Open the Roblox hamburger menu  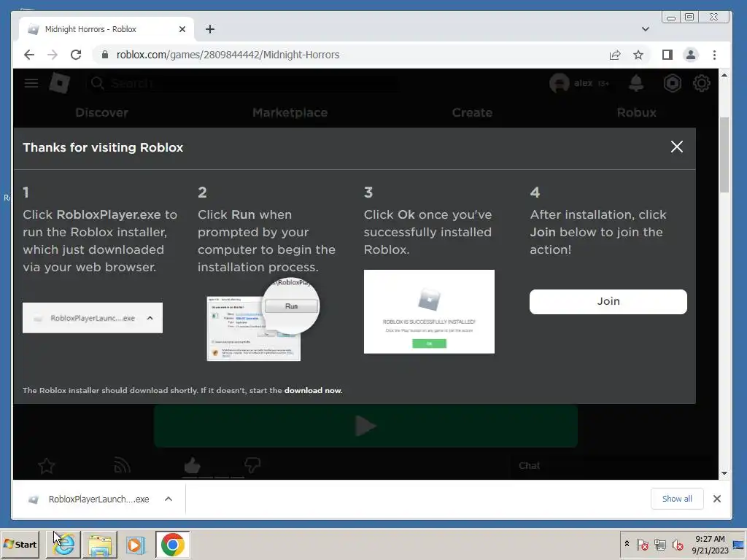click(31, 83)
